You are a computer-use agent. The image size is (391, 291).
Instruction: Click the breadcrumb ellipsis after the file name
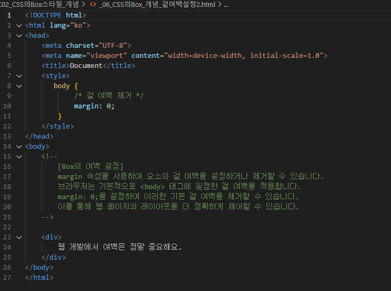(226, 4)
